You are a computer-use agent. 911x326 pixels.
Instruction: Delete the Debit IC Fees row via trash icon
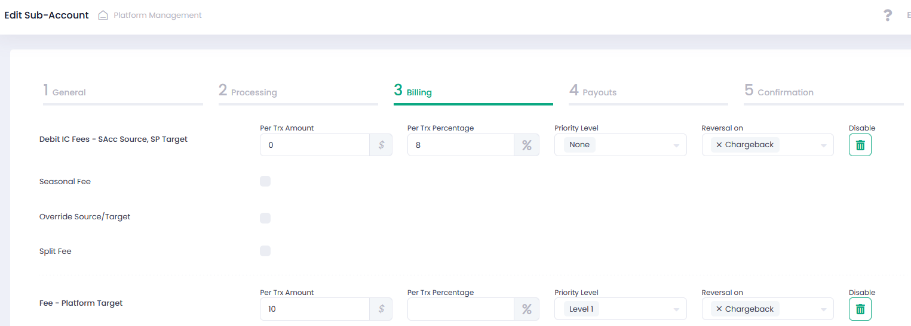pyautogui.click(x=860, y=145)
